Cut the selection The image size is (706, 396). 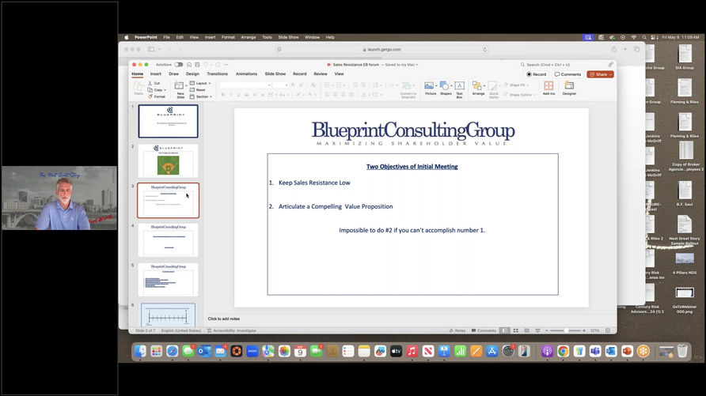pyautogui.click(x=154, y=83)
